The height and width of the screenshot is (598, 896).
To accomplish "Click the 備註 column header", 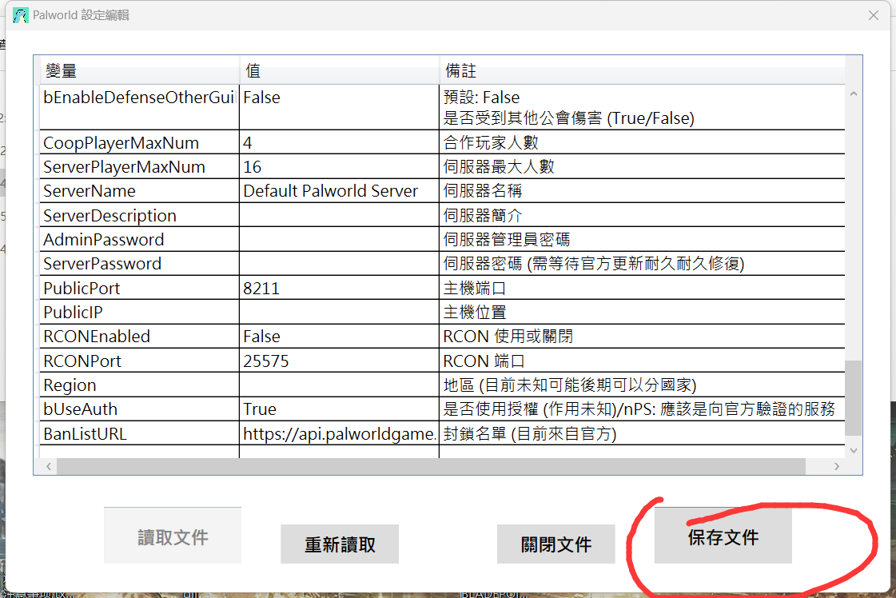I will [643, 70].
